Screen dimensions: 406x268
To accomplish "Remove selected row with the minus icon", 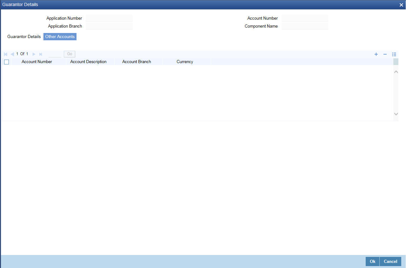I will [x=385, y=54].
